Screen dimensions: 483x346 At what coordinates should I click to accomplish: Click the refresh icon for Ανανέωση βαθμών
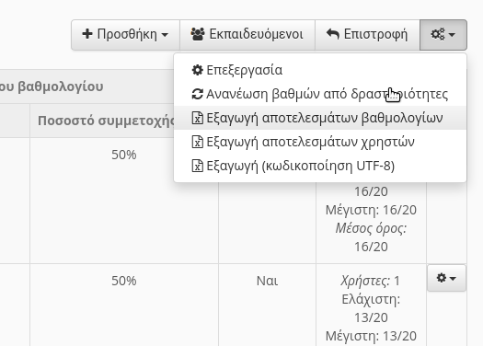197,94
